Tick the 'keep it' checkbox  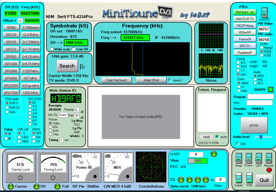pyautogui.click(x=170, y=80)
